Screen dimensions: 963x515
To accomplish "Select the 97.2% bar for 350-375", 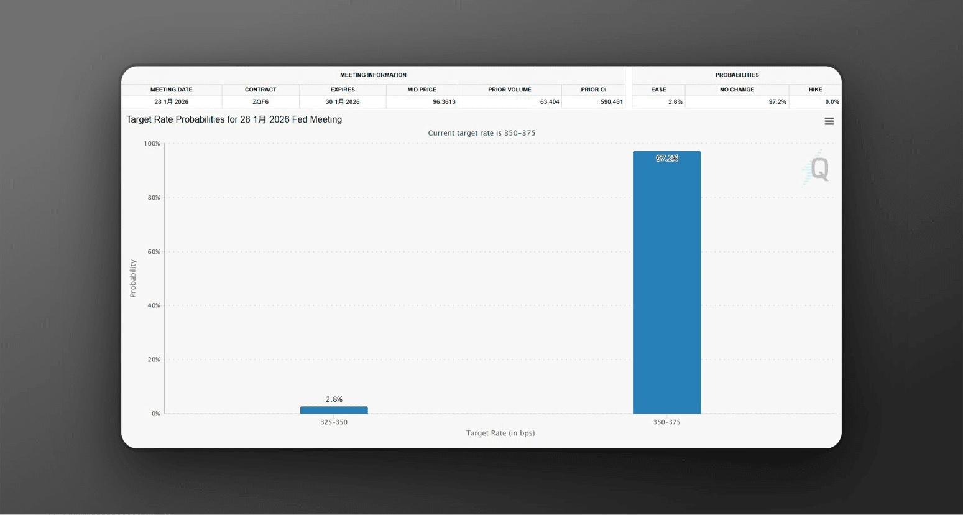I will coord(666,282).
